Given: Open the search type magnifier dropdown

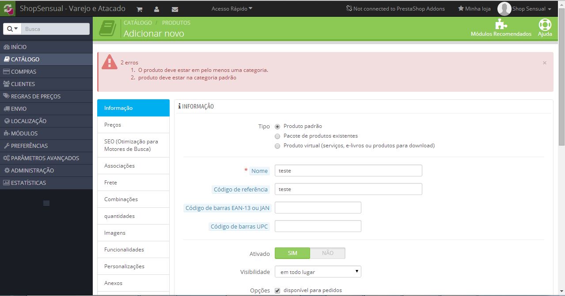Looking at the screenshot, I should click(x=12, y=29).
